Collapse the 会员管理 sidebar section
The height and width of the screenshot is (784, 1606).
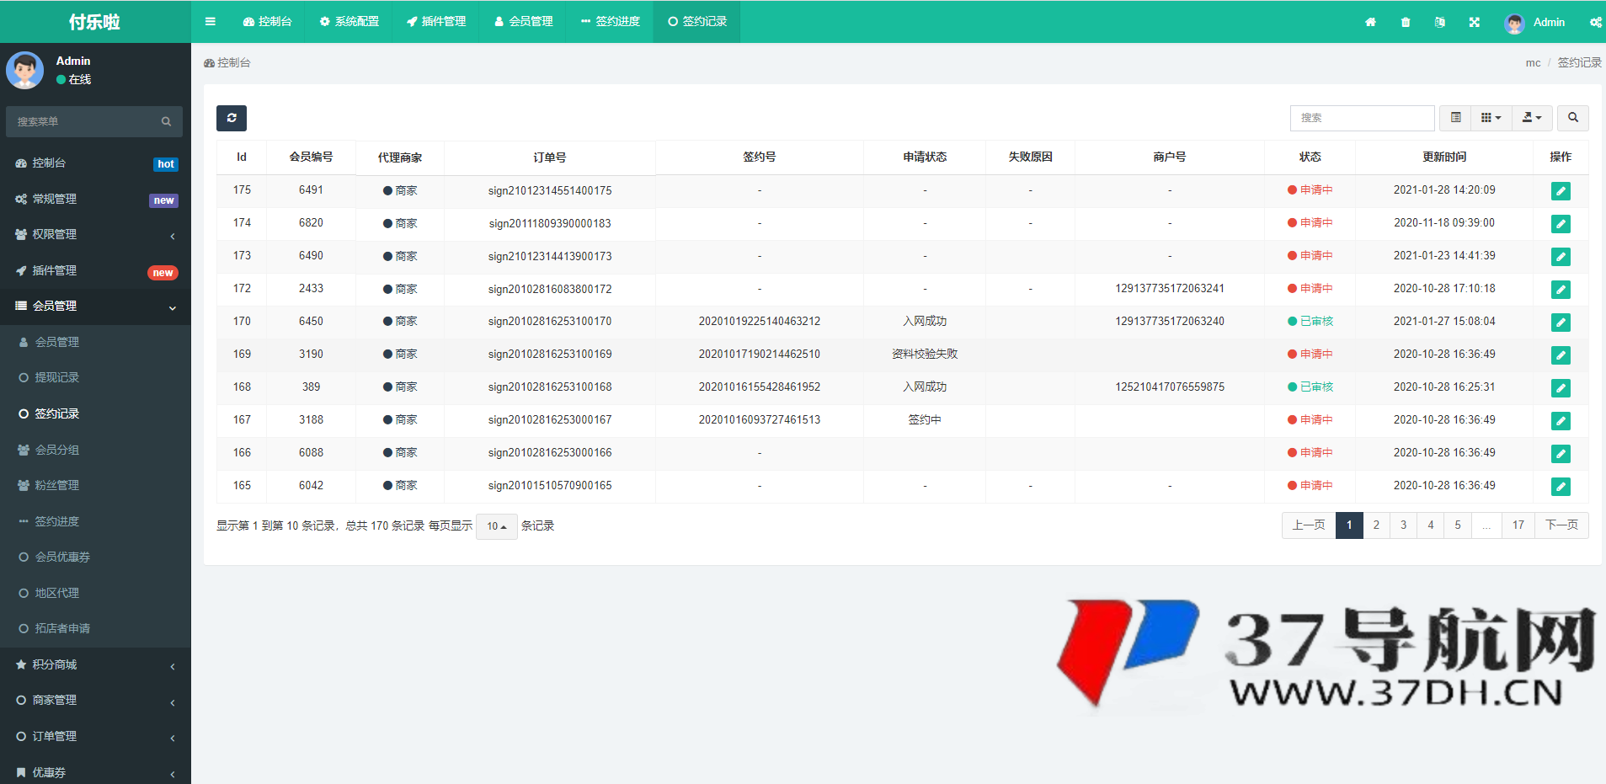95,306
